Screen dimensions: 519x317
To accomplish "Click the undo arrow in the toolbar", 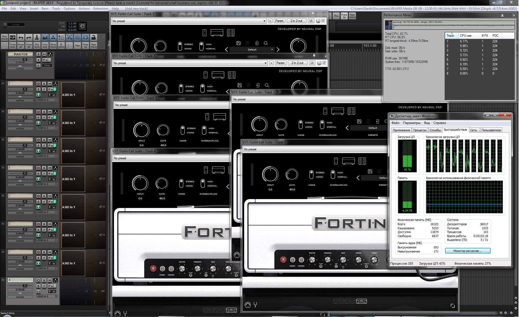I will [x=21, y=38].
